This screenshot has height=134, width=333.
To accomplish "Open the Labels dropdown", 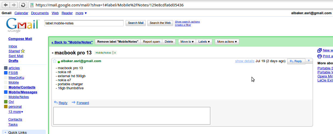I will tap(204, 42).
